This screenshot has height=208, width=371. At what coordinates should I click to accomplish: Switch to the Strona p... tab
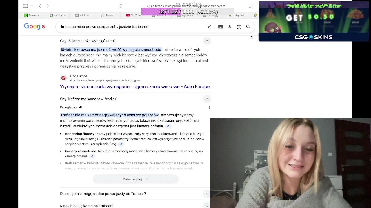click(109, 15)
